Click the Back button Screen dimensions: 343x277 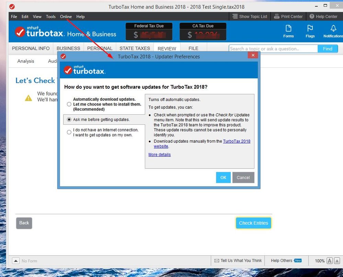tap(24, 223)
